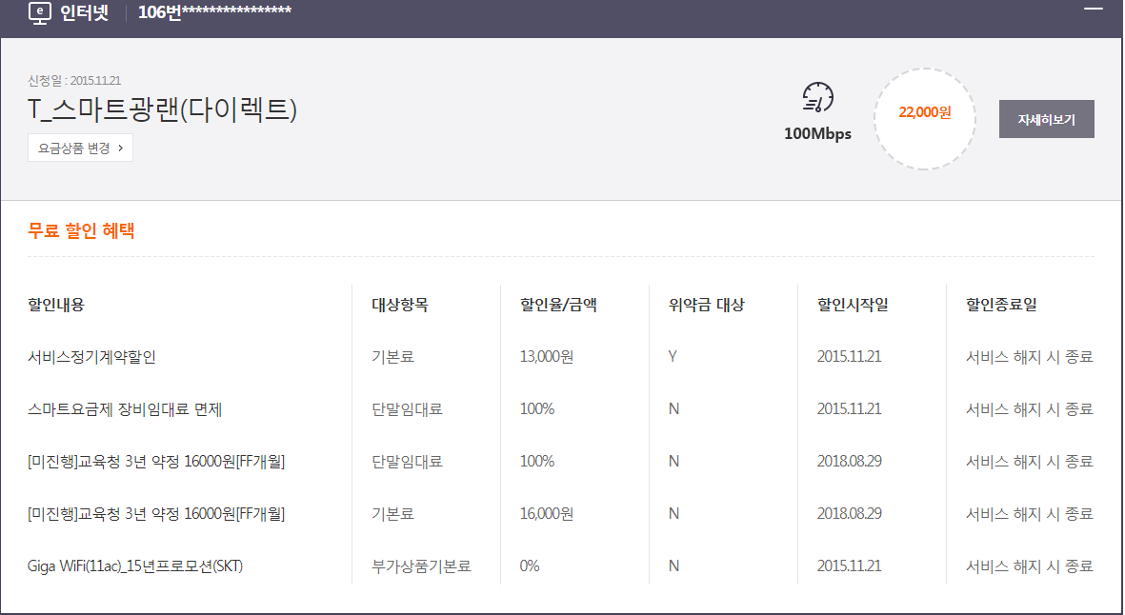Collapse the internet section with minus icon
This screenshot has height=615, width=1125.
pyautogui.click(x=1093, y=8)
